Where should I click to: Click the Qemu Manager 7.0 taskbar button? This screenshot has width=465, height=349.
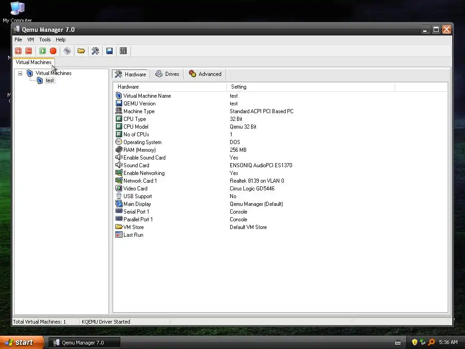(x=84, y=343)
